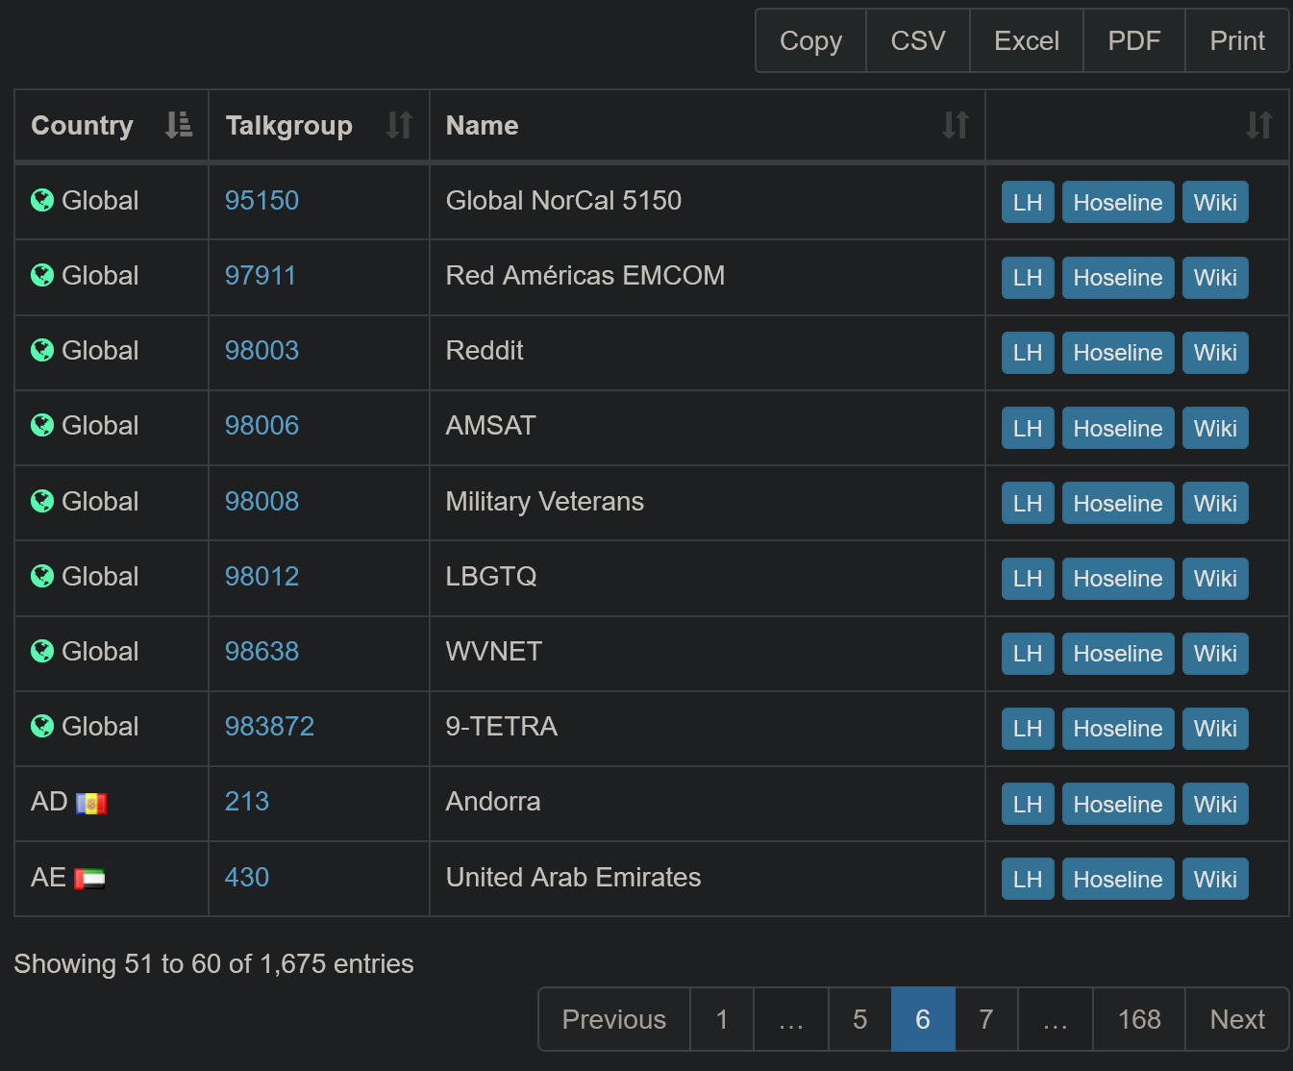The image size is (1293, 1071).
Task: Click globe icon in the Reddit row
Action: coord(42,351)
